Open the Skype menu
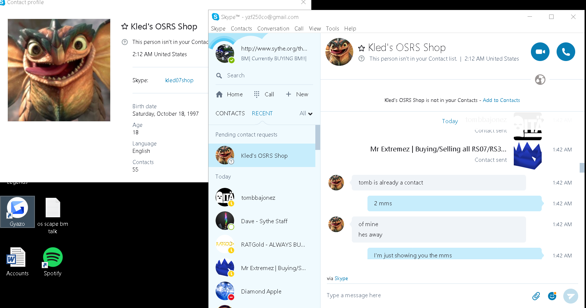Screen dimensions: 586x308 218,29
